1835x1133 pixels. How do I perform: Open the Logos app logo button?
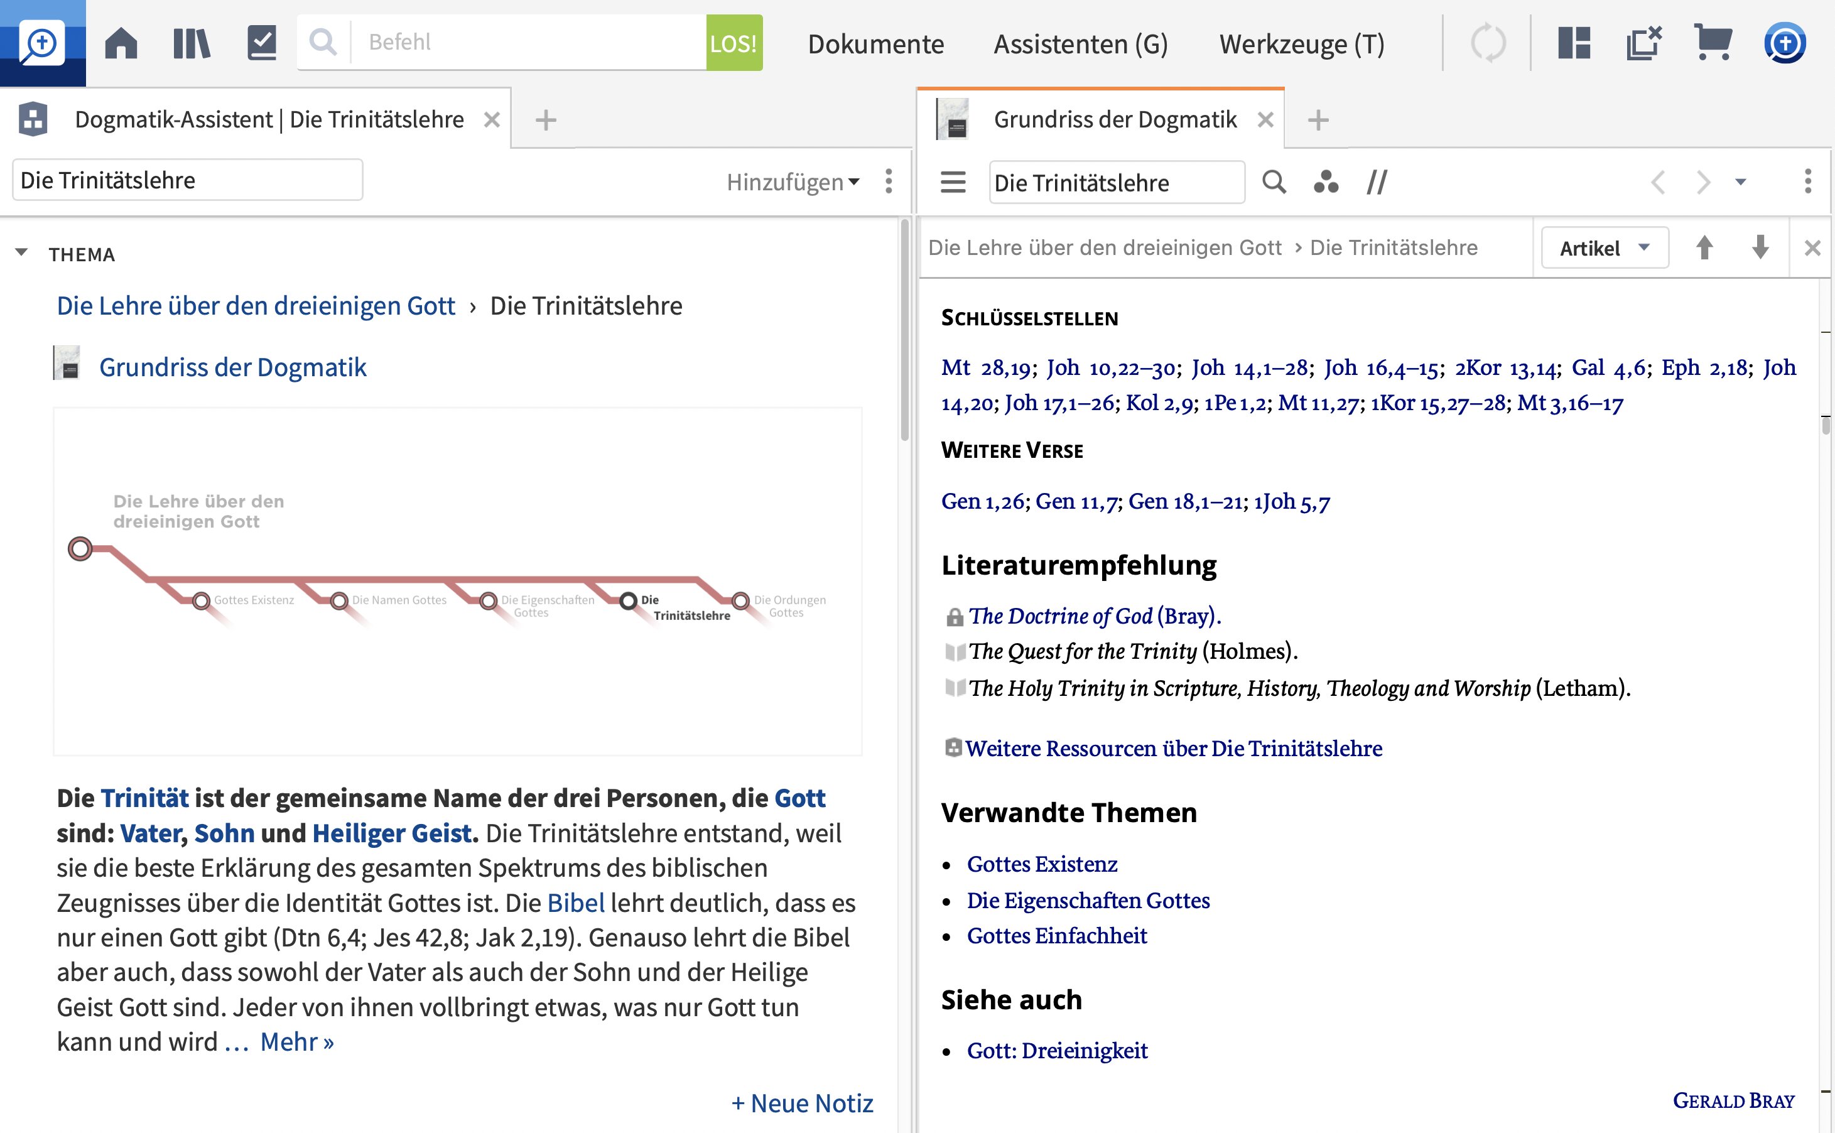pyautogui.click(x=42, y=43)
